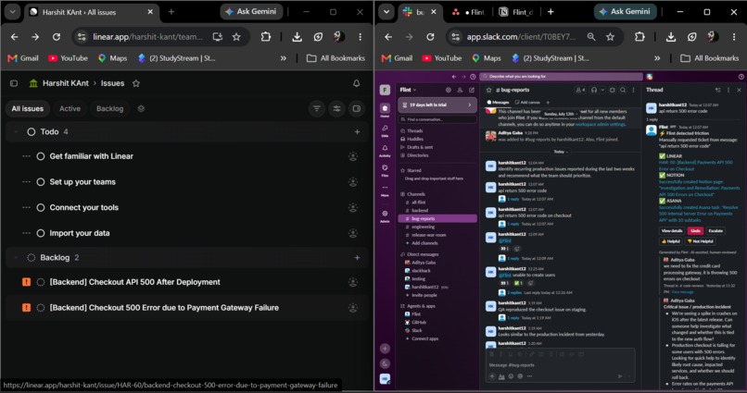The height and width of the screenshot is (393, 747).
Task: Toggle Linear details side panel icon
Action: (x=356, y=108)
